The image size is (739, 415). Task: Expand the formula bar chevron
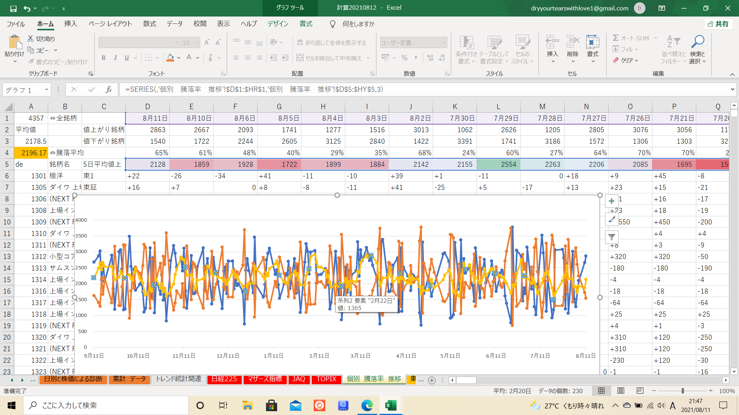point(732,90)
